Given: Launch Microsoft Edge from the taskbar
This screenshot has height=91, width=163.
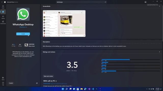Looking at the screenshot, I should click(x=85, y=89).
